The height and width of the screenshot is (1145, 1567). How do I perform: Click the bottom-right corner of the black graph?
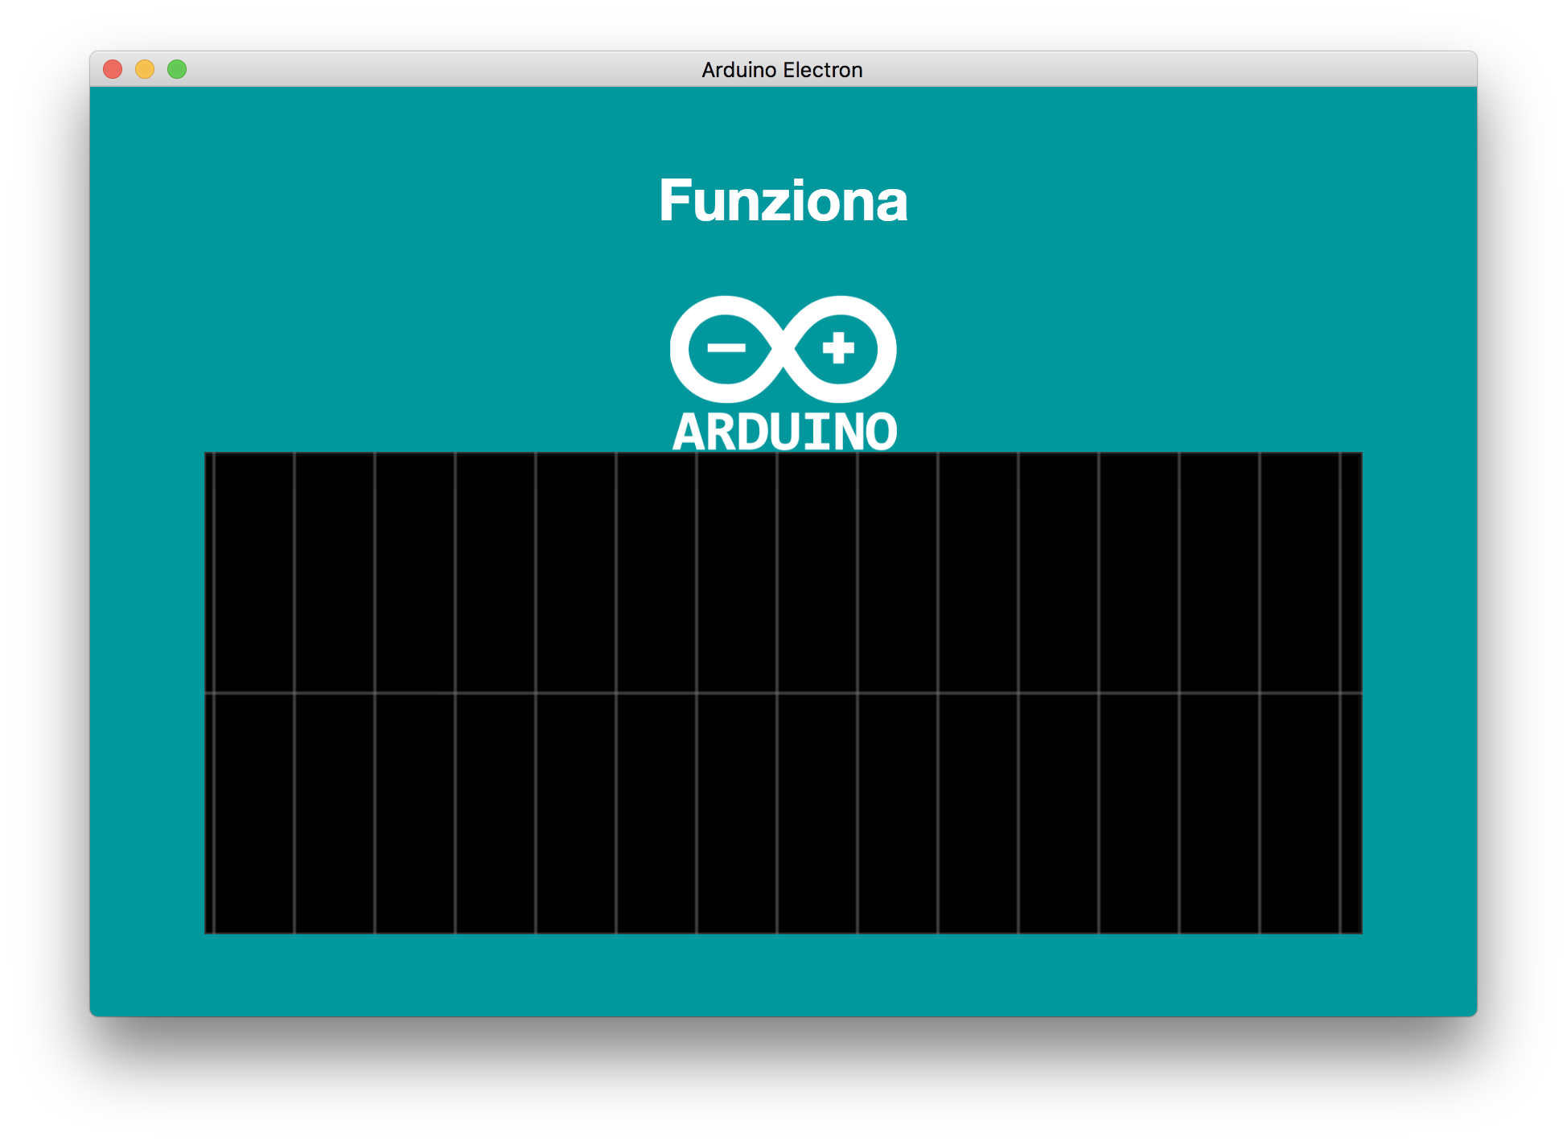click(1359, 931)
